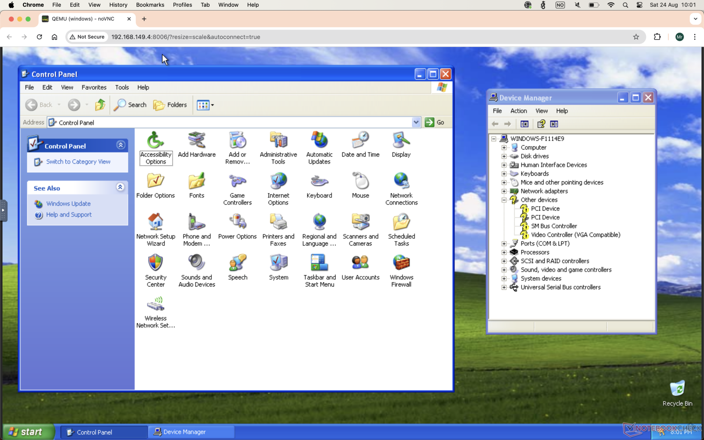Collapse WINDOWS-F1114E9 root node
Screen dimensions: 704x440
pos(494,139)
